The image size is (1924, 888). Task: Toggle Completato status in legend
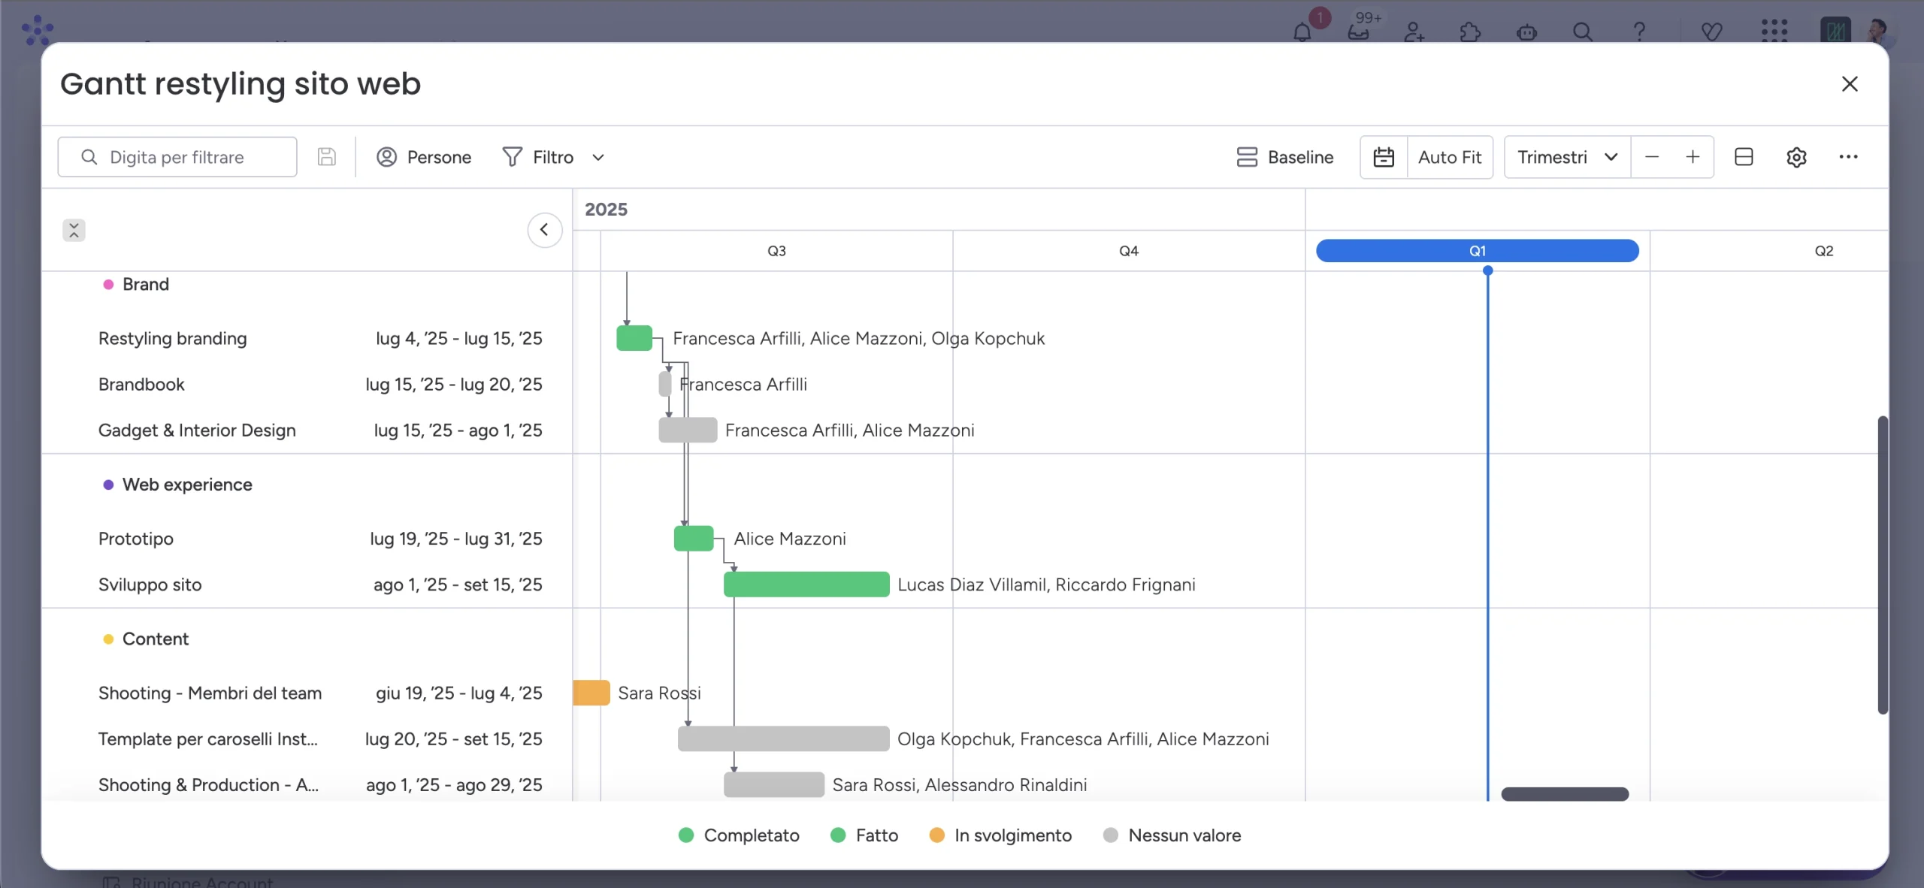click(x=739, y=835)
